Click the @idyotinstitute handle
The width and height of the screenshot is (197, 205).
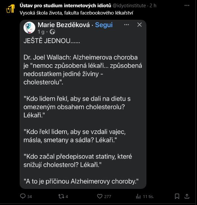point(129,6)
